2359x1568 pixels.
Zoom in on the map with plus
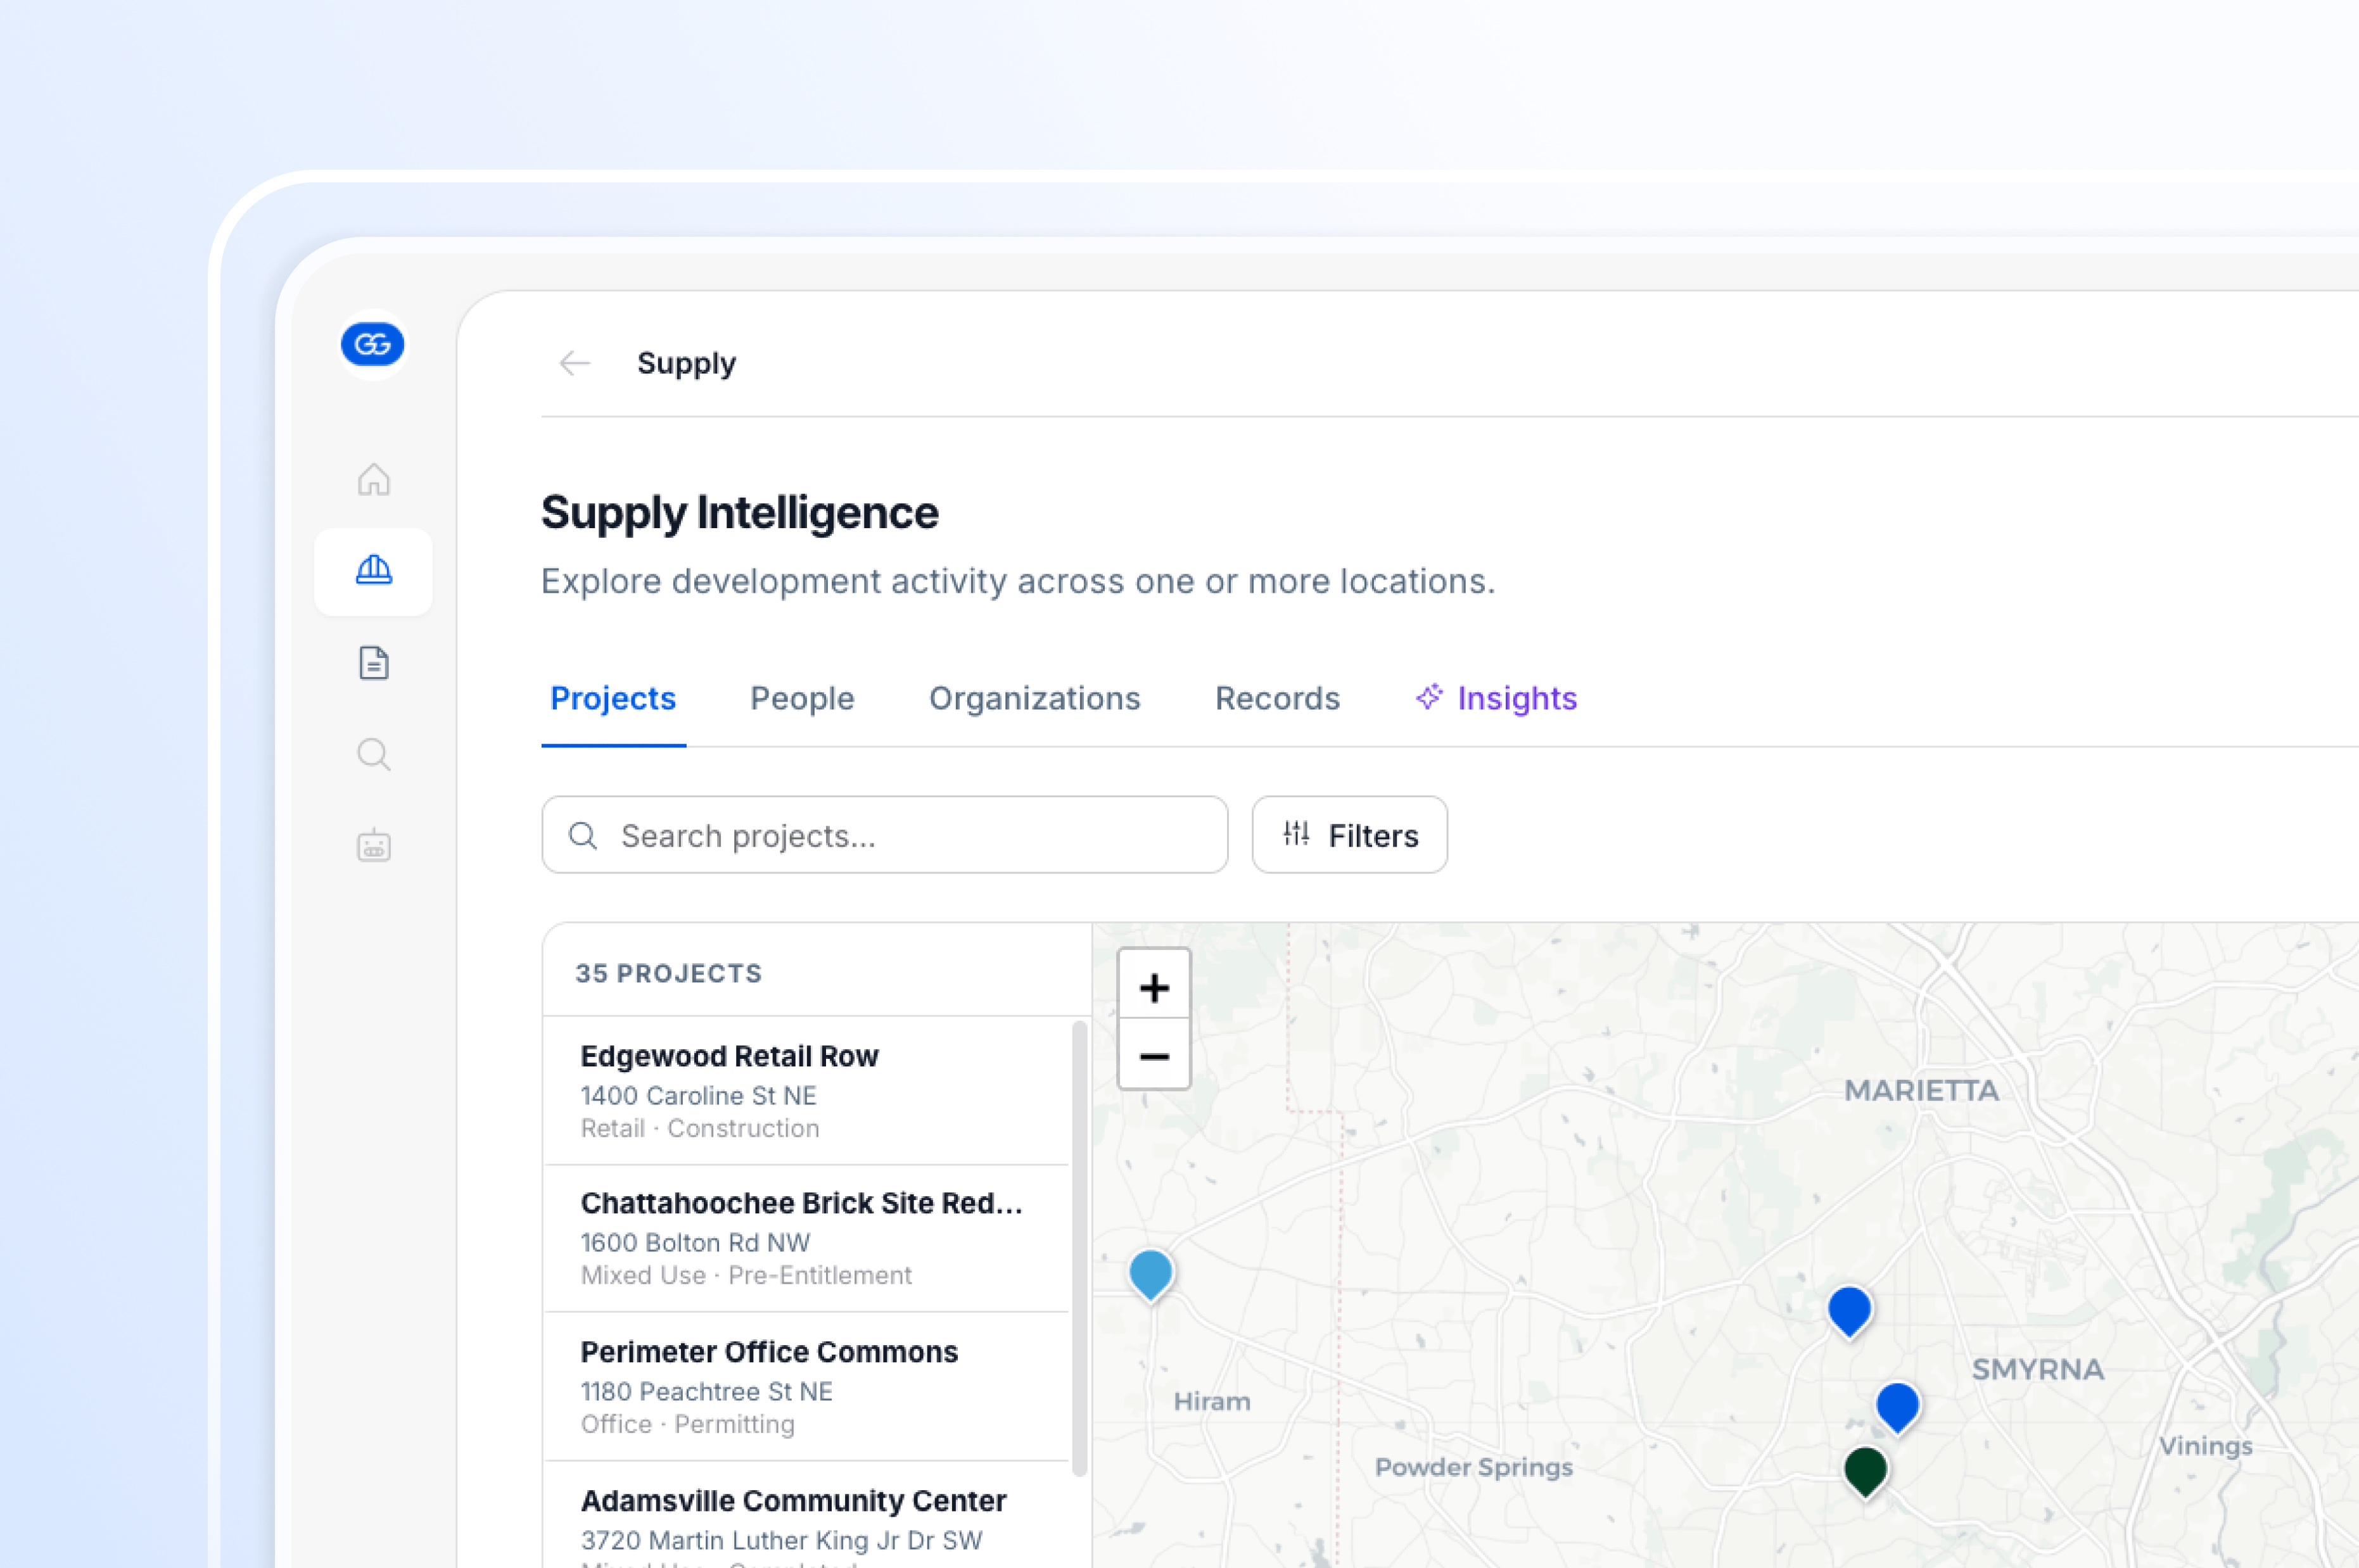1154,987
